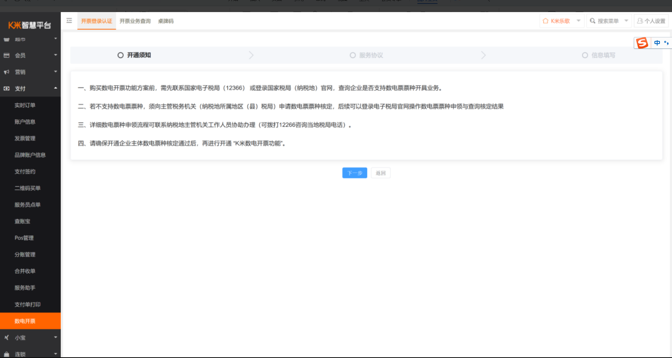This screenshot has height=358, width=672.
Task: Click the 小宝 sidebar icon
Action: [7, 338]
